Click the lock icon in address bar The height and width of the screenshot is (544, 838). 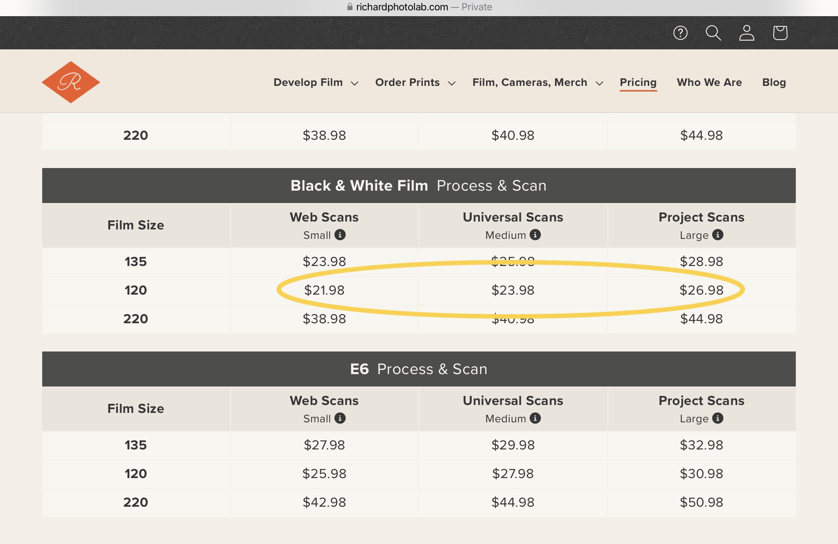[350, 7]
